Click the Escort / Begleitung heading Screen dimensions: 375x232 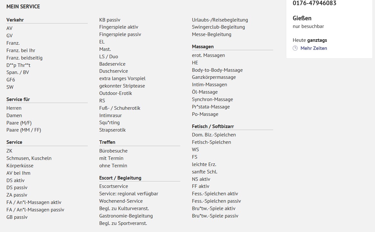[x=120, y=178]
